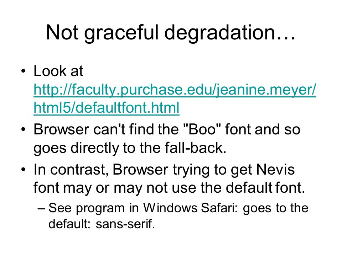
Task: Click the line "default: sans-serif."
Action: pyautogui.click(x=102, y=224)
